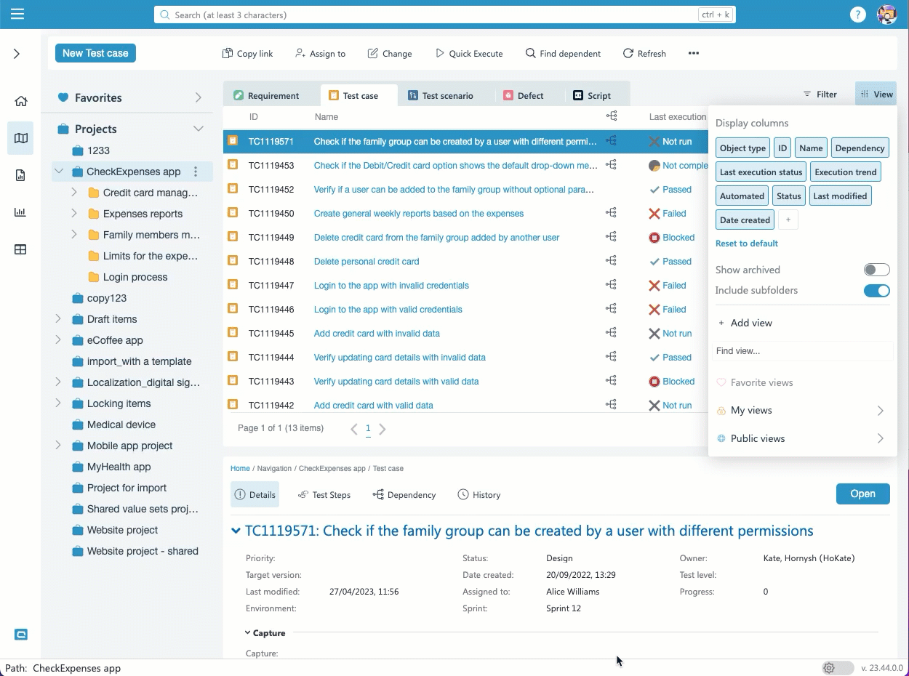This screenshot has width=909, height=676.
Task: Click the user avatar profile icon
Action: click(887, 15)
